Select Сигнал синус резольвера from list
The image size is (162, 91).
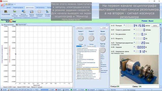click(x=87, y=69)
